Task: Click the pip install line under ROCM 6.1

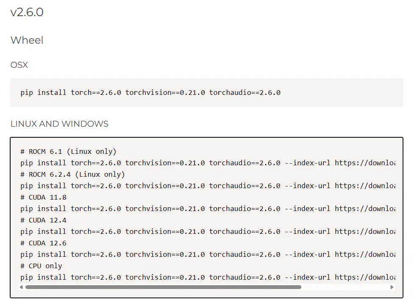Action: [208, 163]
